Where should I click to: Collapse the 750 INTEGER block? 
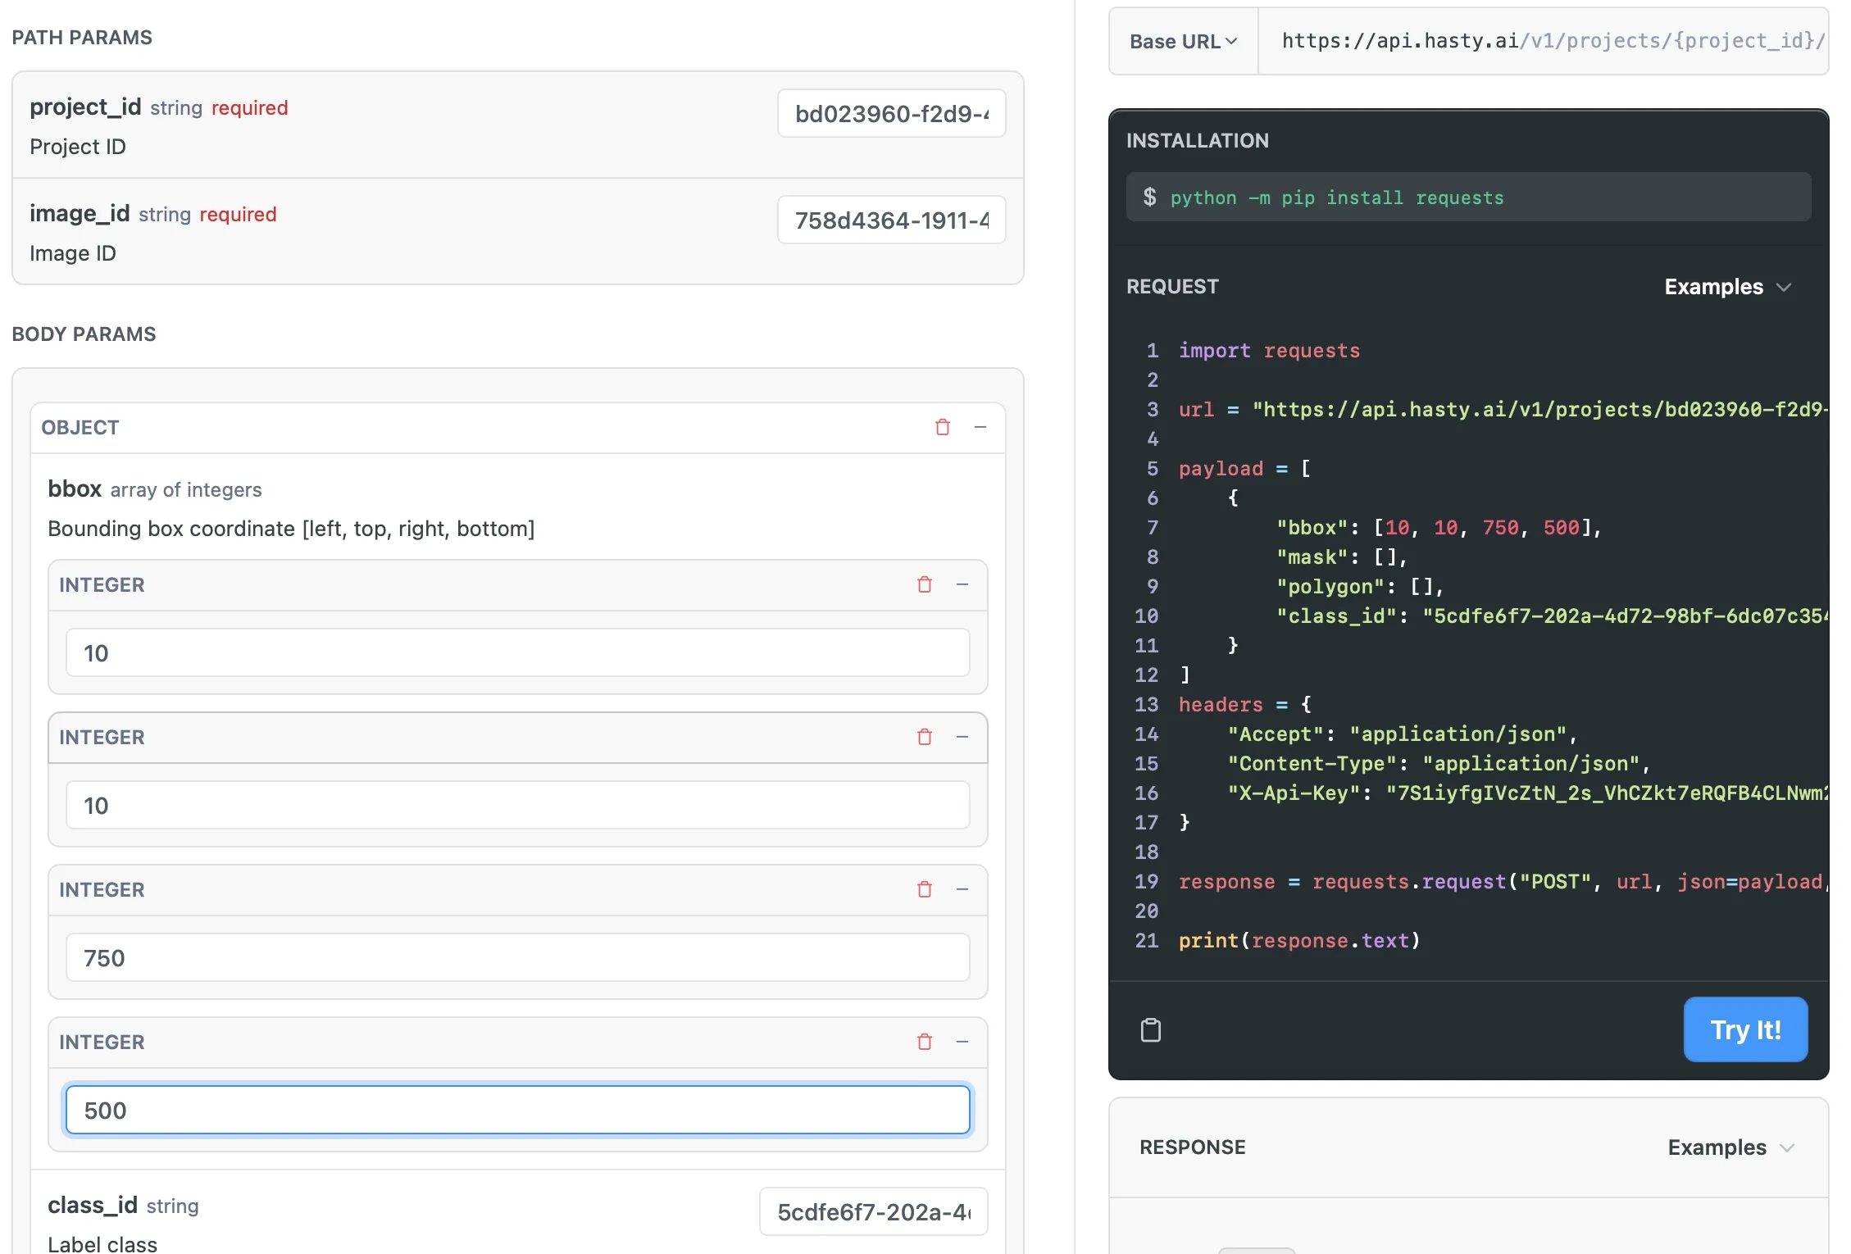pos(962,889)
